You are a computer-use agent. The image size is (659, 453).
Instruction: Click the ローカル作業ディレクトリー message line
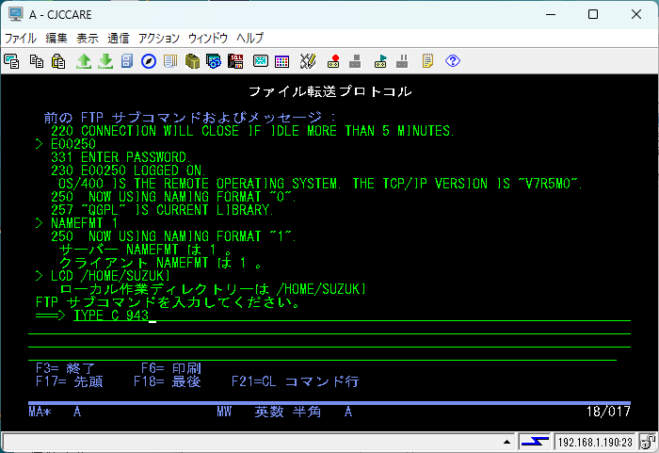click(x=213, y=289)
